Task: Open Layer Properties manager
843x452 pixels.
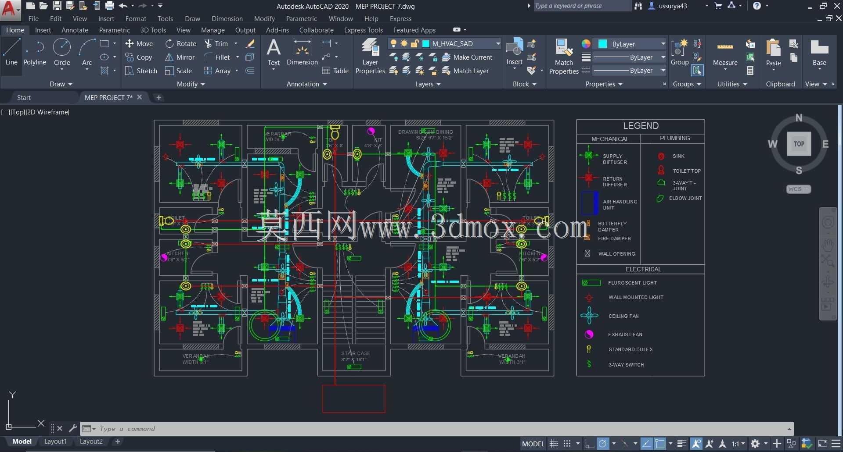Action: [x=370, y=56]
